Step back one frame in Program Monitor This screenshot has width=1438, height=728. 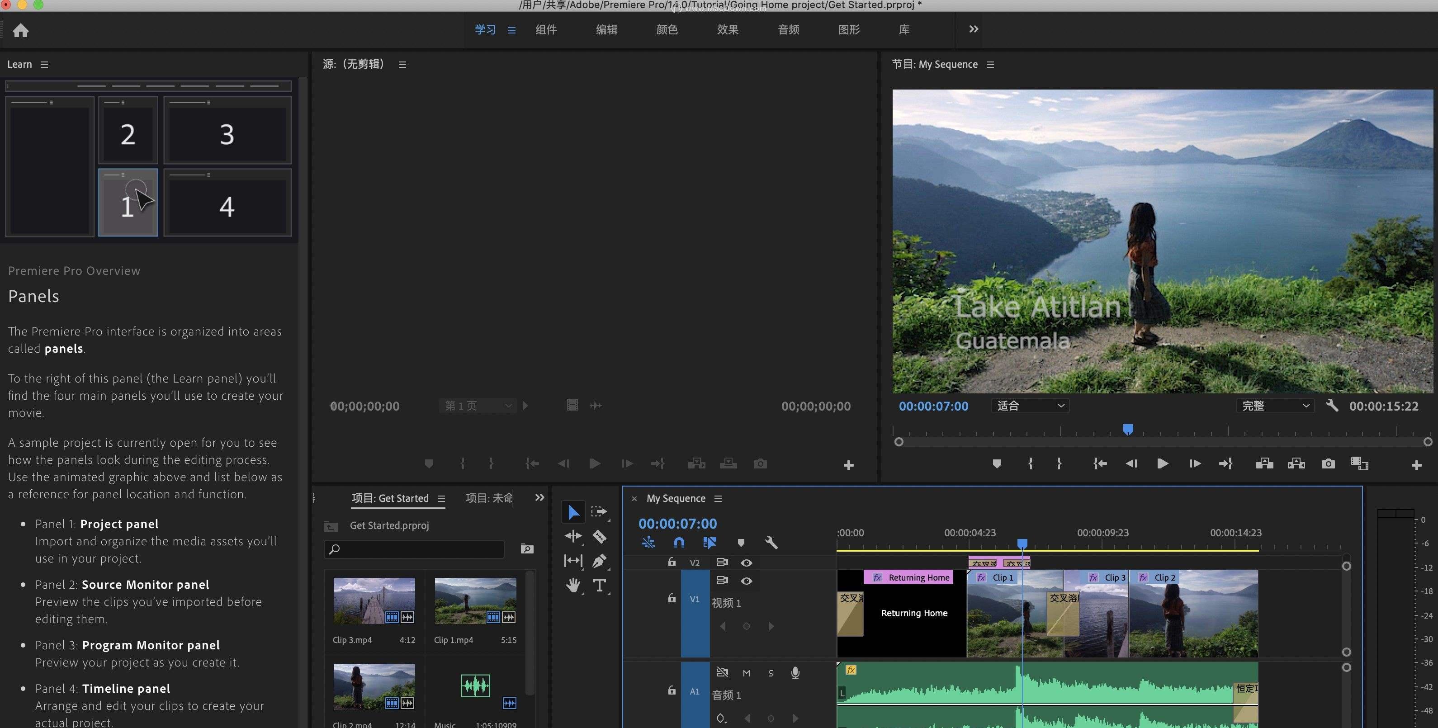1131,463
